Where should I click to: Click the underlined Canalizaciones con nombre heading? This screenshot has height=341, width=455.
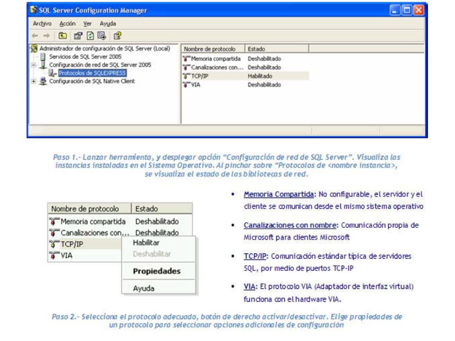290,225
